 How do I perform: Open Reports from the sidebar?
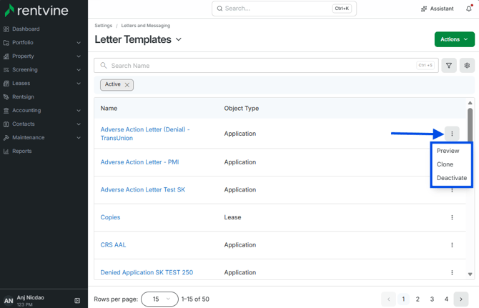point(21,151)
